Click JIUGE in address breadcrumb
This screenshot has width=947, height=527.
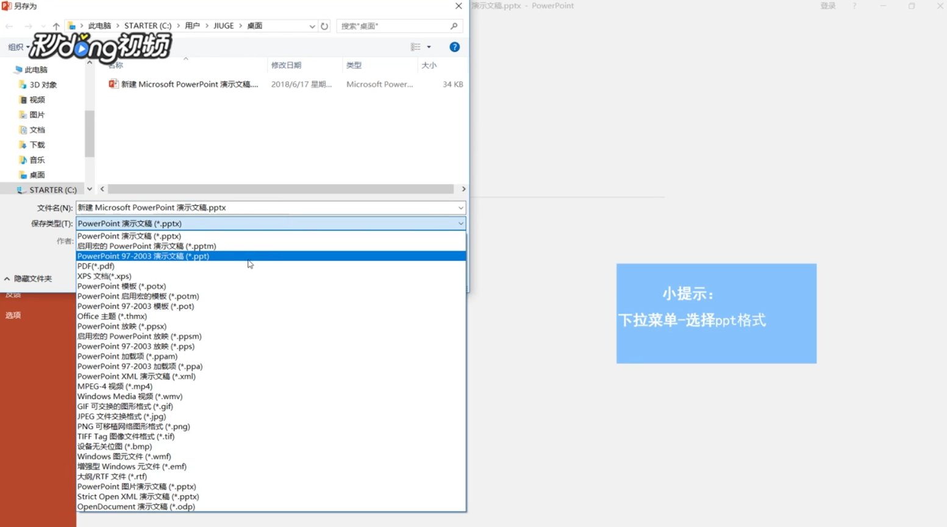pos(224,26)
